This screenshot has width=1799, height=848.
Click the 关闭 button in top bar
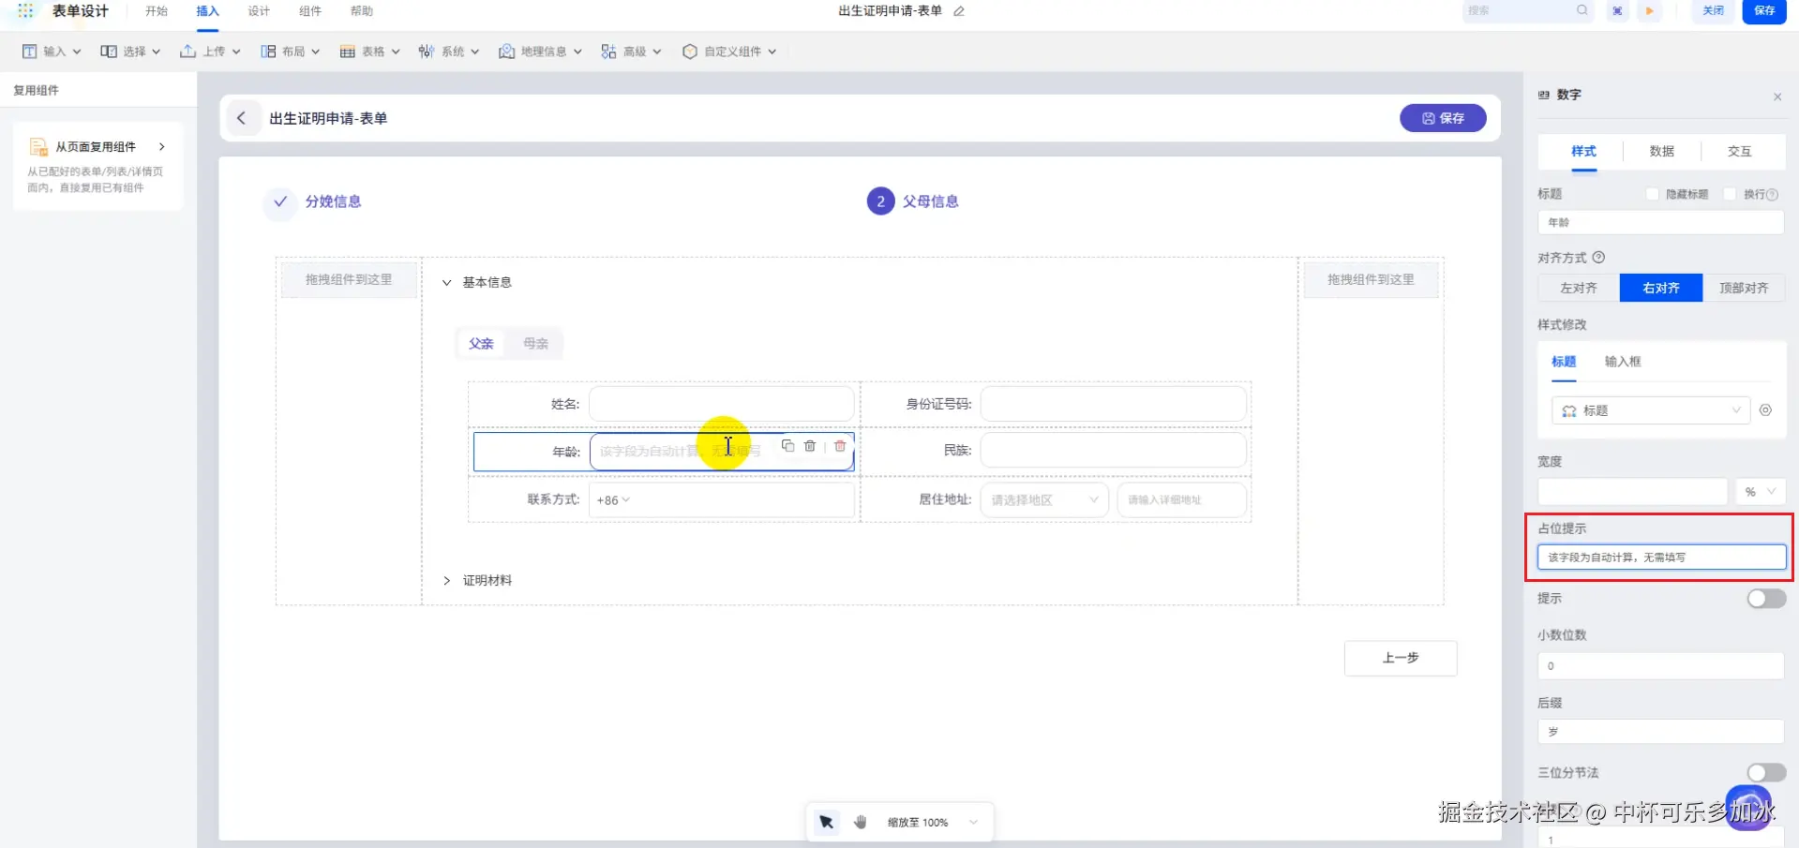click(1713, 11)
